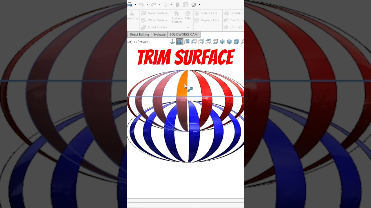
Task: Switch to the Direct Editing tab
Action: [x=139, y=34]
